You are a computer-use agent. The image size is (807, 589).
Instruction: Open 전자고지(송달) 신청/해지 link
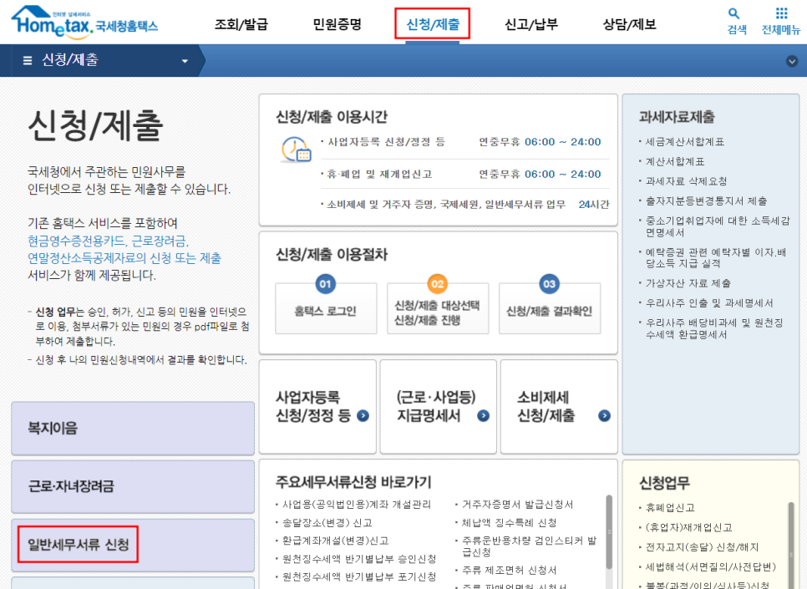(x=702, y=546)
